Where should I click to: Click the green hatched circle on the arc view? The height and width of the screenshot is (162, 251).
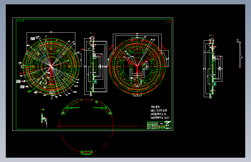point(96,102)
